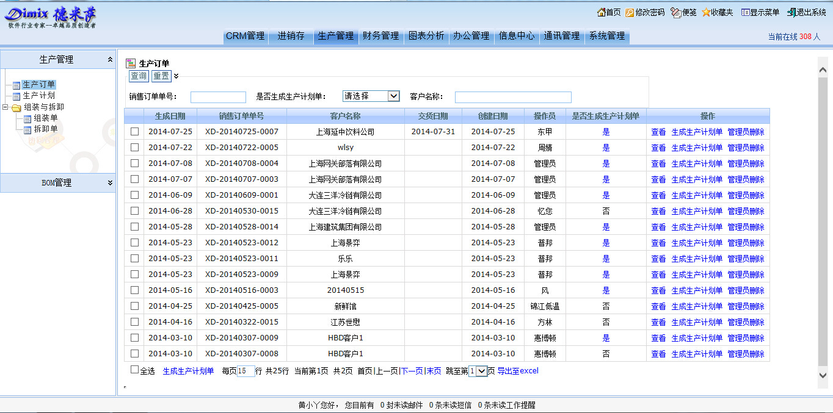This screenshot has width=833, height=413.
Task: Tick the 全选 select-all checkbox
Action: [x=134, y=370]
